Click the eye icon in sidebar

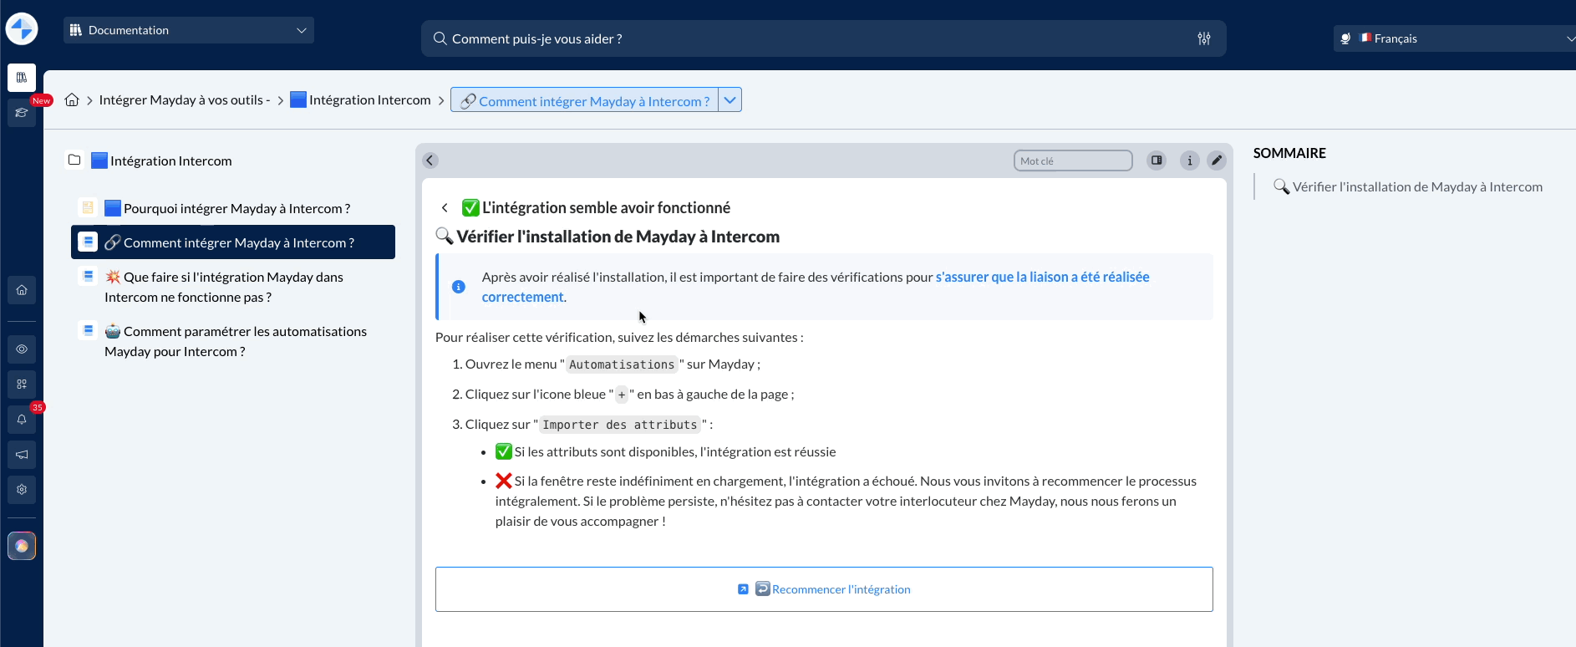coord(22,349)
